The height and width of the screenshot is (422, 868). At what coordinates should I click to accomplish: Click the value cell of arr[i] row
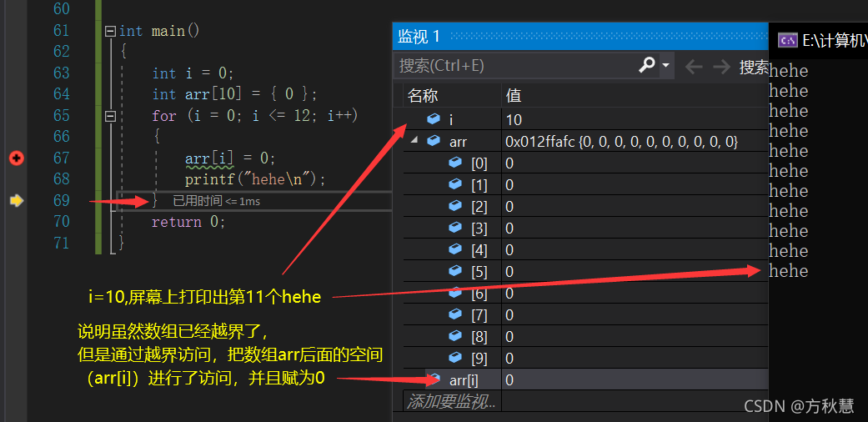point(635,380)
